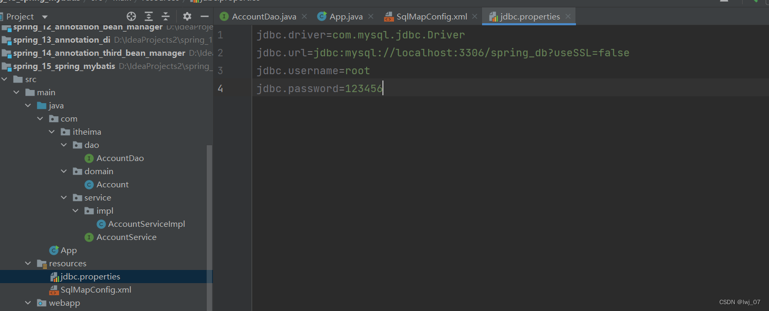The width and height of the screenshot is (769, 311).
Task: Click line number 3 in gutter
Action: point(220,71)
